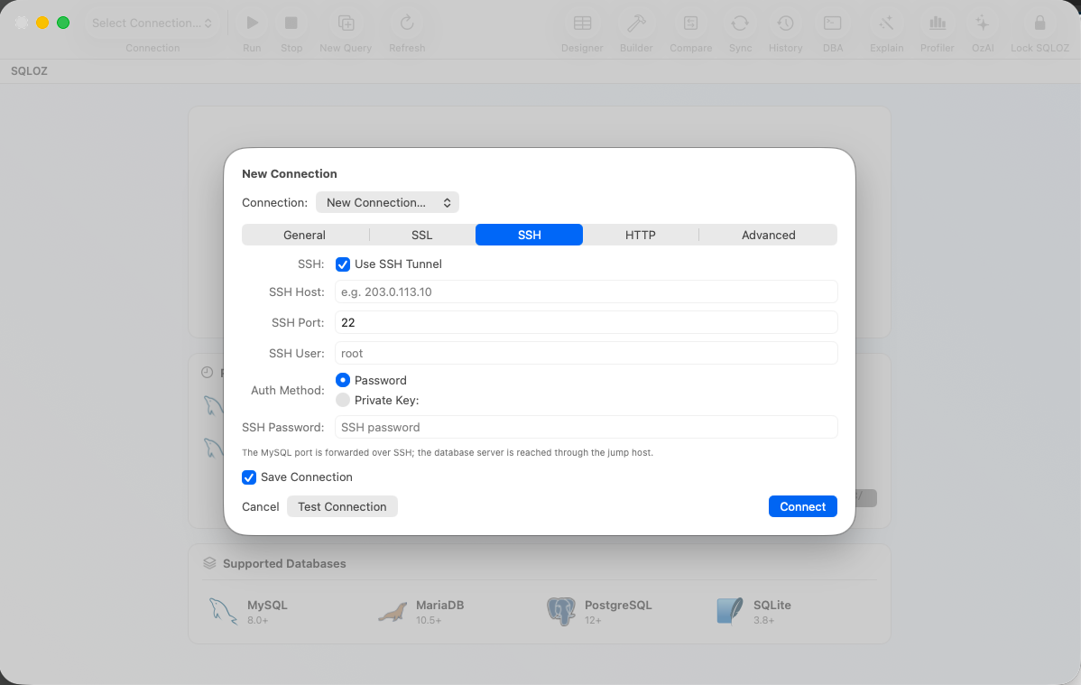Click the Explain toolbar icon
Image resolution: width=1081 pixels, height=685 pixels.
[x=886, y=23]
